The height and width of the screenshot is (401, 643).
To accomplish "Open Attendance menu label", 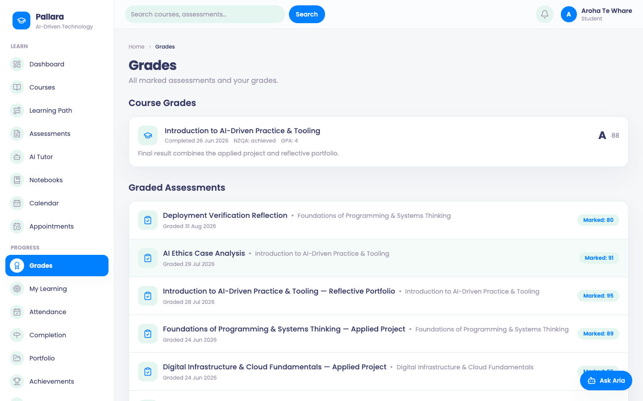I will (48, 312).
